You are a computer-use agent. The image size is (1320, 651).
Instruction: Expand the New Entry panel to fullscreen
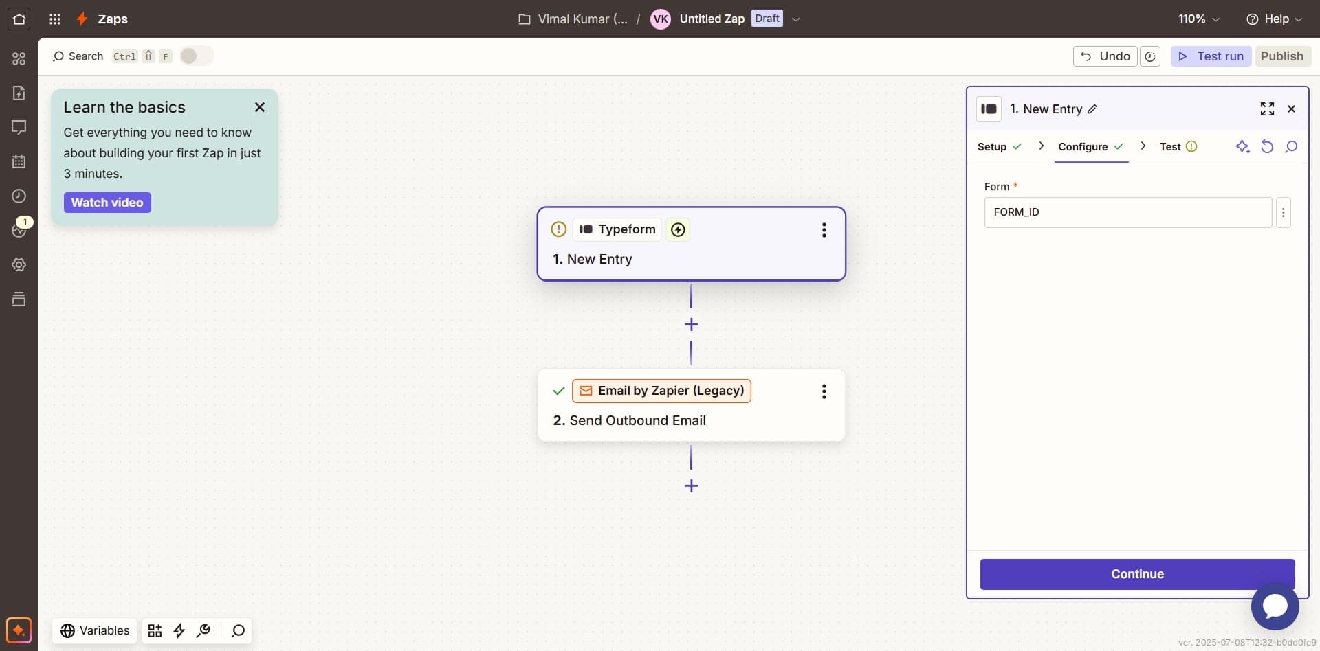tap(1266, 109)
